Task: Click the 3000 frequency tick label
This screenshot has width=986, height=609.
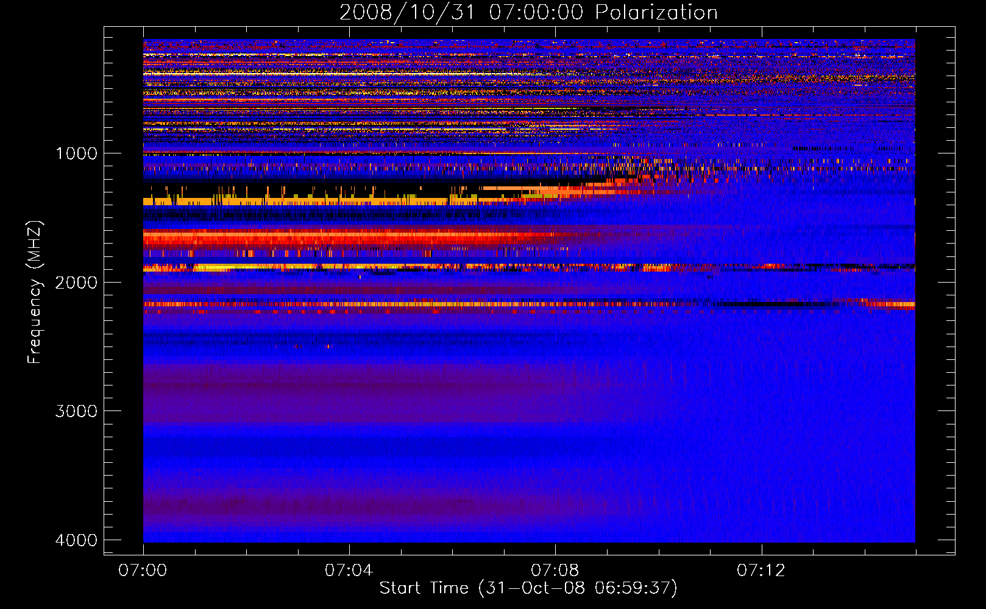Action: click(76, 411)
